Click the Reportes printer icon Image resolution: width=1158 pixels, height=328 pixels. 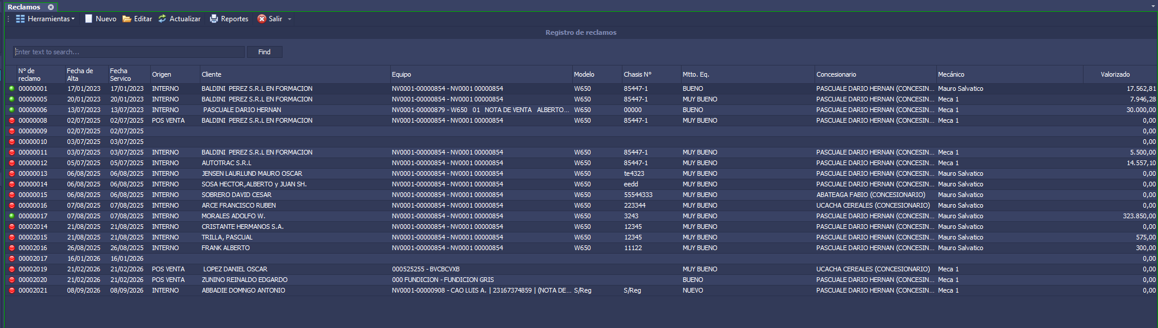(x=214, y=19)
